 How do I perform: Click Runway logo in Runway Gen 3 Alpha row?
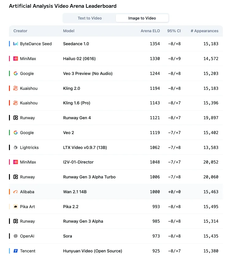pyautogui.click(x=15, y=221)
